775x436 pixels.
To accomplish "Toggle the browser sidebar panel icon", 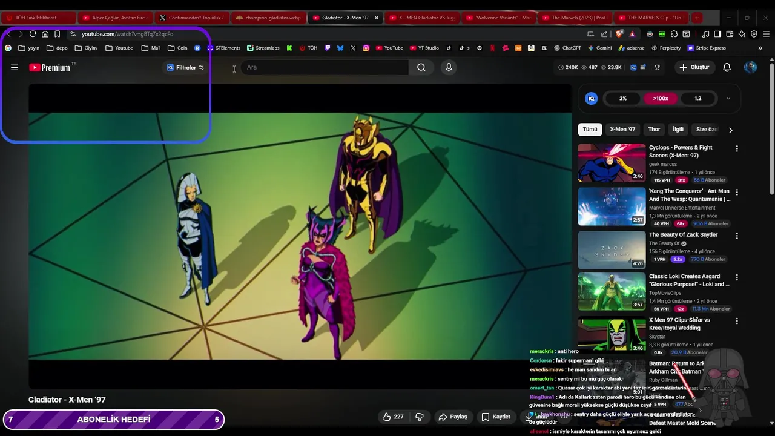I will pos(717,34).
